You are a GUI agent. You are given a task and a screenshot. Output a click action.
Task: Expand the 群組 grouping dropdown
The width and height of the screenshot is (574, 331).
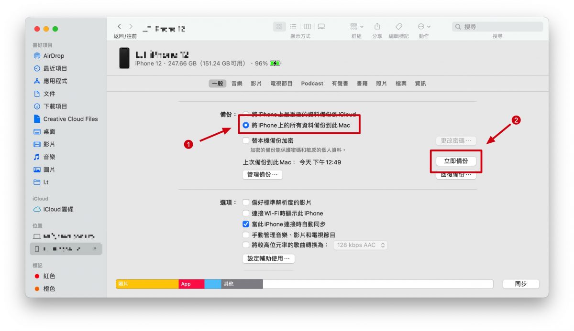[356, 27]
